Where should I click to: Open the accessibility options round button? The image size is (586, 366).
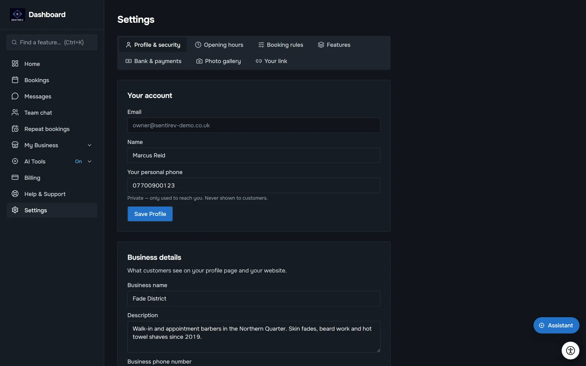tap(570, 351)
